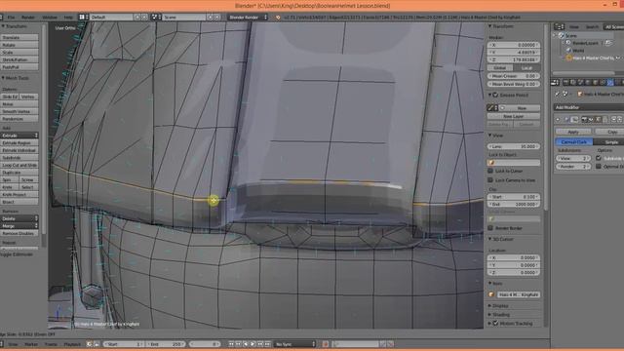The image size is (624, 351).
Task: Click the Outliner horizontal scrollbar
Action: pos(583,73)
